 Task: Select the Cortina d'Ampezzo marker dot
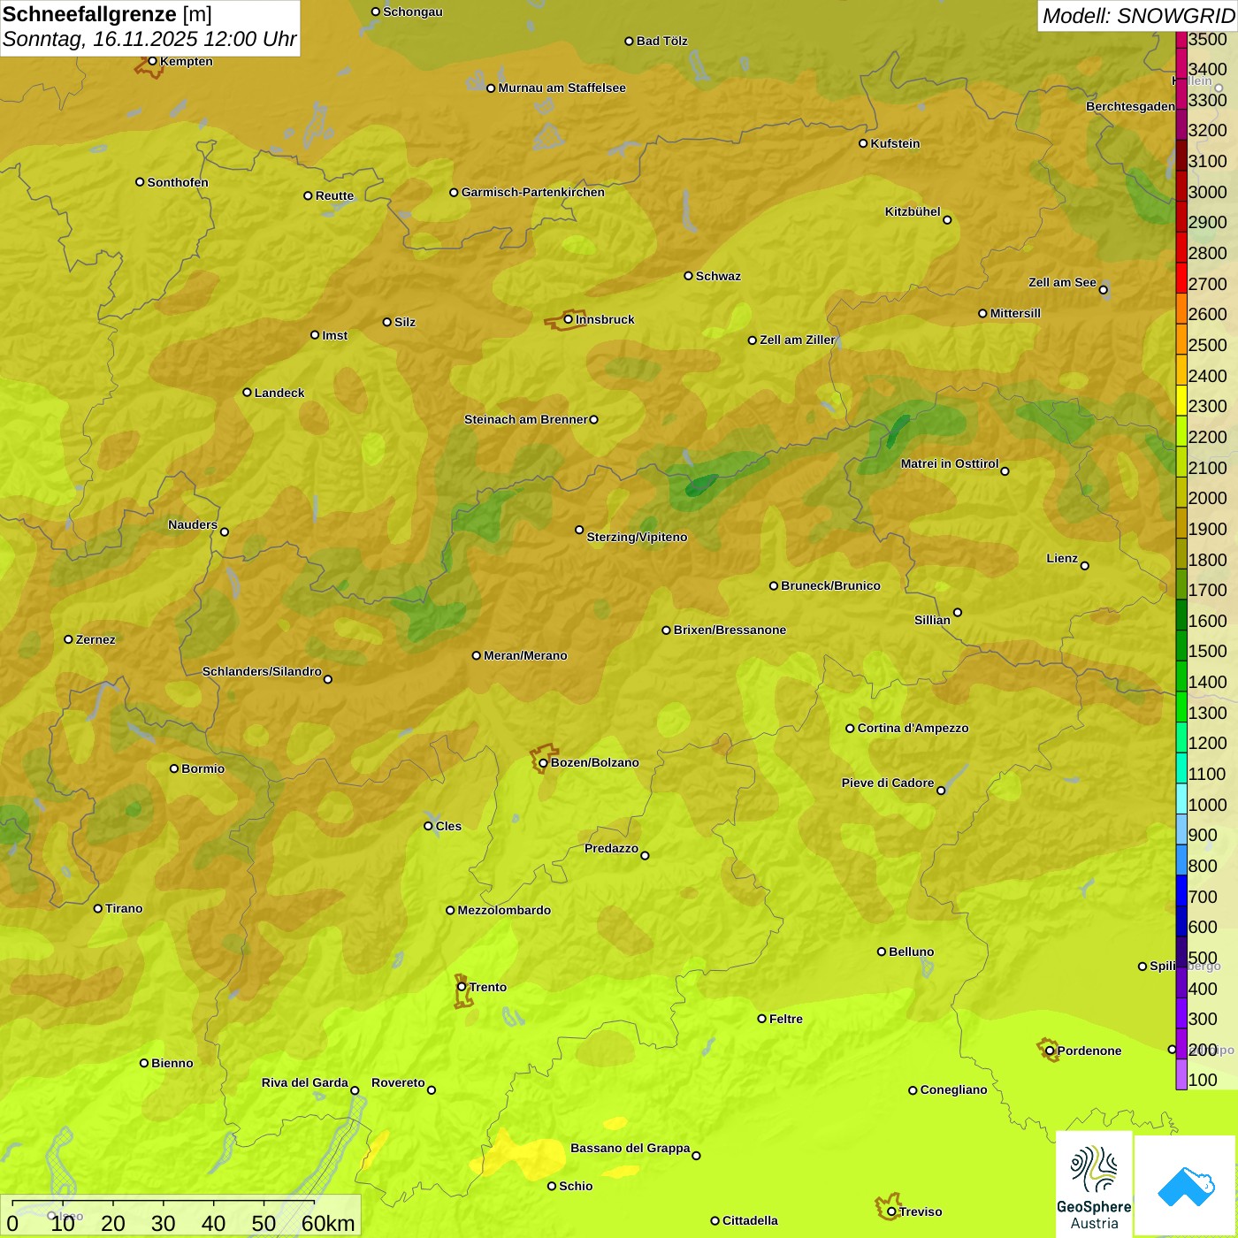850,729
